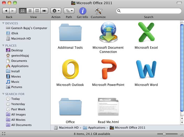
Task: Open Music in the sidebar
Action: click(13, 82)
